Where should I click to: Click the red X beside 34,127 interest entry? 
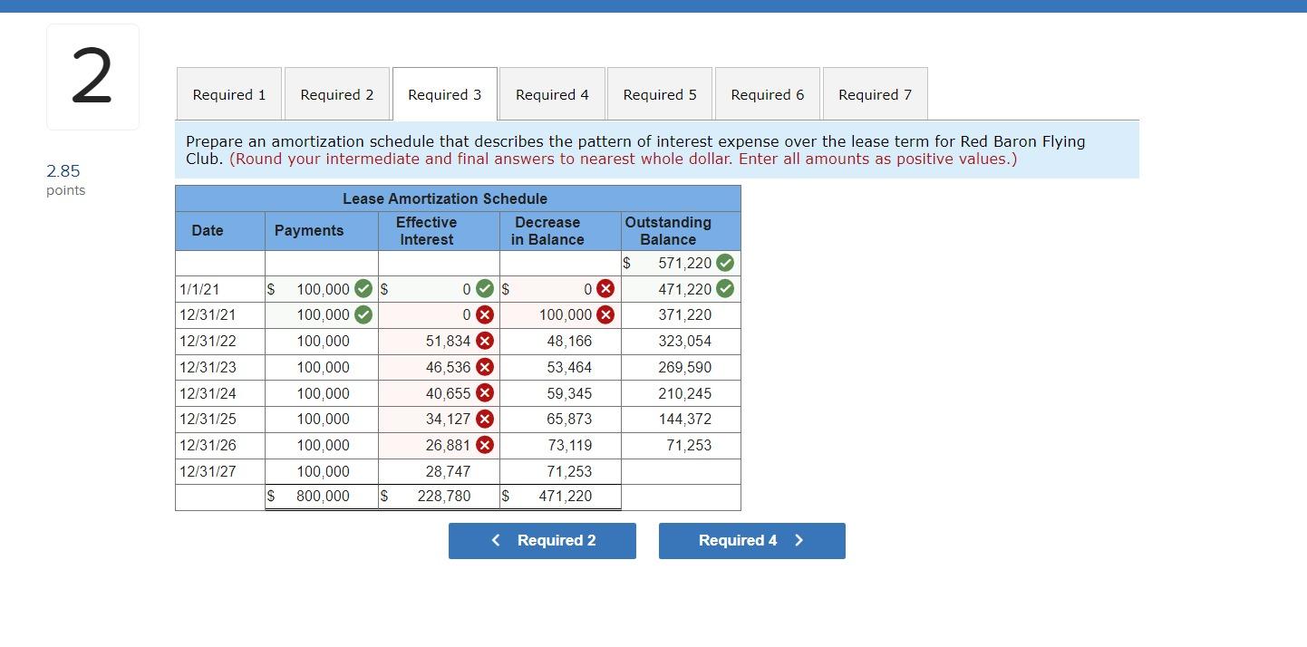coord(484,419)
